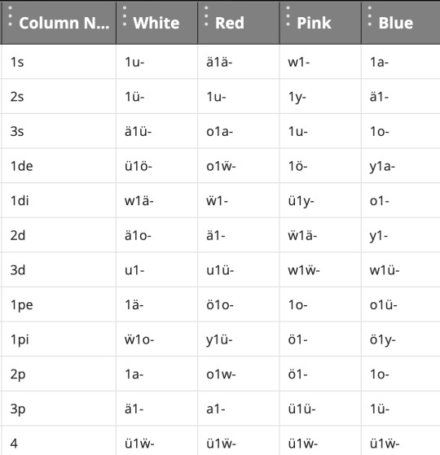Click the Pink cell in row 1di
440x455 pixels.
(x=320, y=200)
